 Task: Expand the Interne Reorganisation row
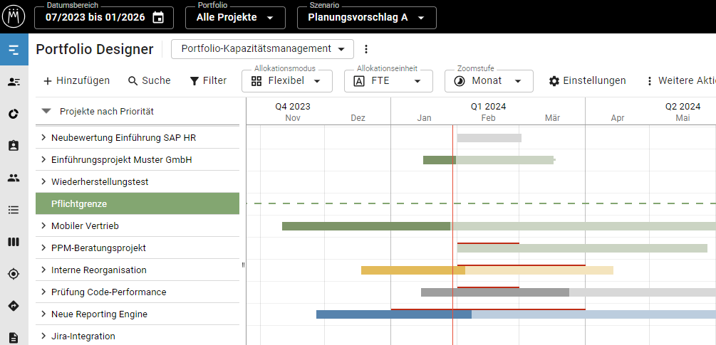pos(43,270)
